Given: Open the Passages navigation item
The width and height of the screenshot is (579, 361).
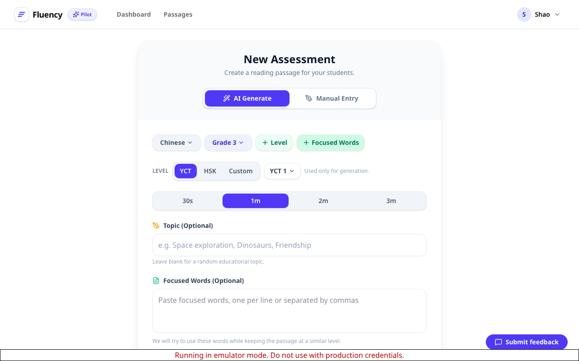Looking at the screenshot, I should (178, 14).
